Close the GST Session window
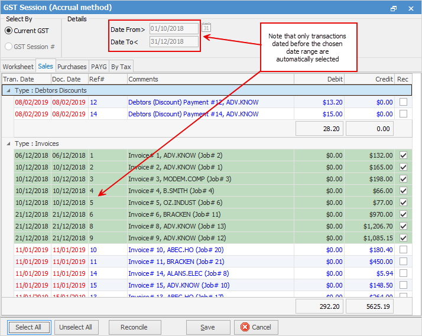422x336 pixels. 411,8
